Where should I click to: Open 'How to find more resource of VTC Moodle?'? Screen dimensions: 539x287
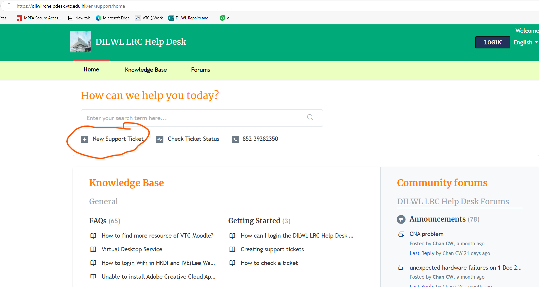point(157,236)
